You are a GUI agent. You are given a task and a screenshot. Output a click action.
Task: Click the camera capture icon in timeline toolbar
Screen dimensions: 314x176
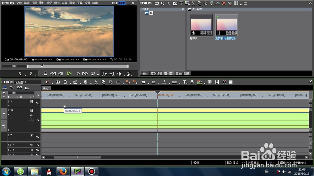pos(58,82)
